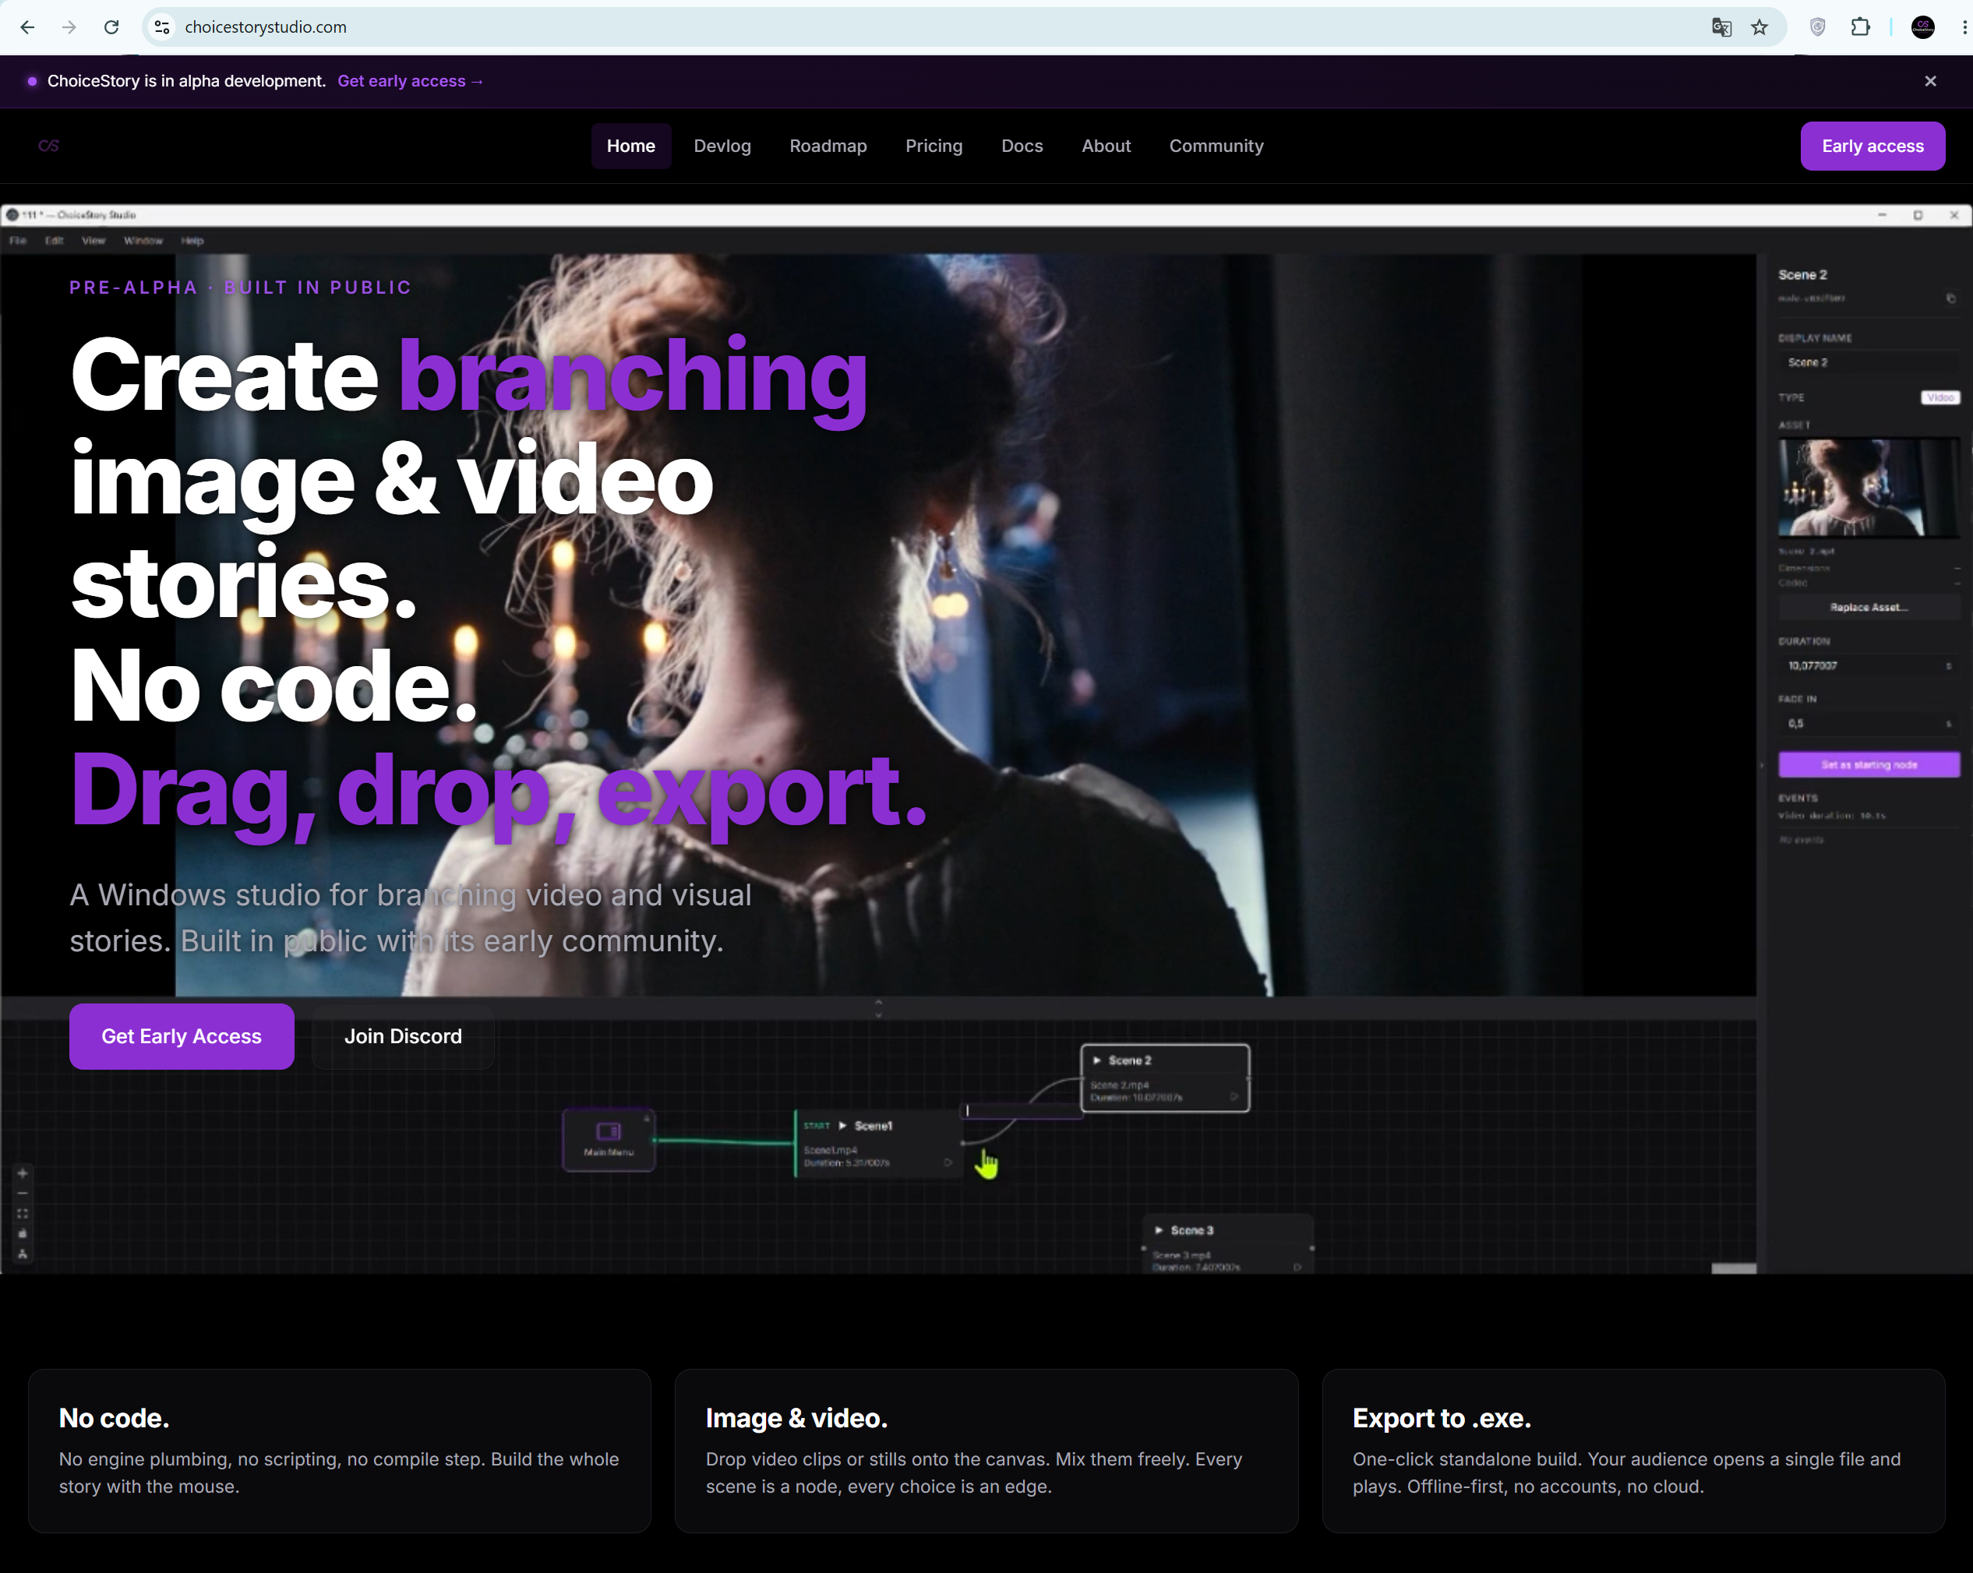Click the CS logo in the header
The image size is (1973, 1573).
49,146
